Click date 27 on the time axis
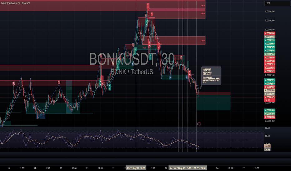Viewport: 291px width, 171px height. click(x=244, y=168)
